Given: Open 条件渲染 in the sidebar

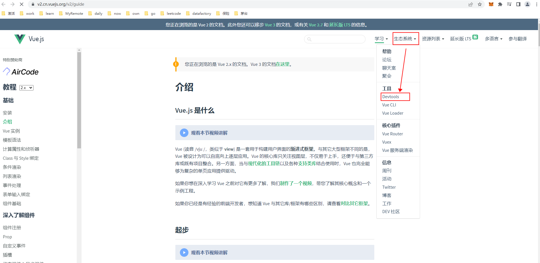Looking at the screenshot, I should point(12,167).
